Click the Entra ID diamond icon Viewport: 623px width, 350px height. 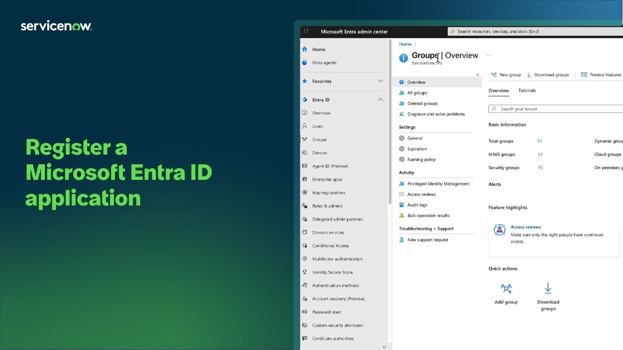tap(305, 100)
